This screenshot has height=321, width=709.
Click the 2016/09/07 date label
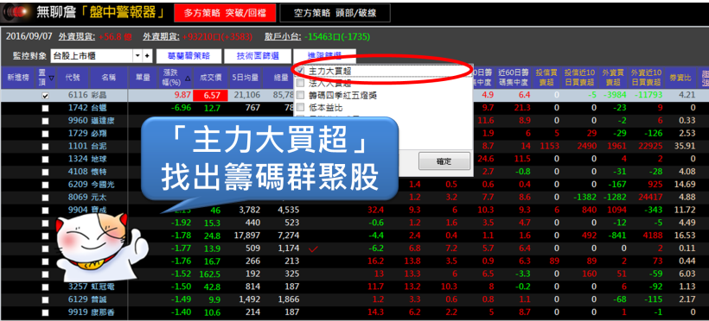click(28, 37)
